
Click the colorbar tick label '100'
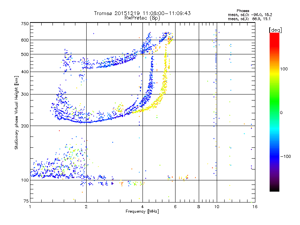(284, 69)
